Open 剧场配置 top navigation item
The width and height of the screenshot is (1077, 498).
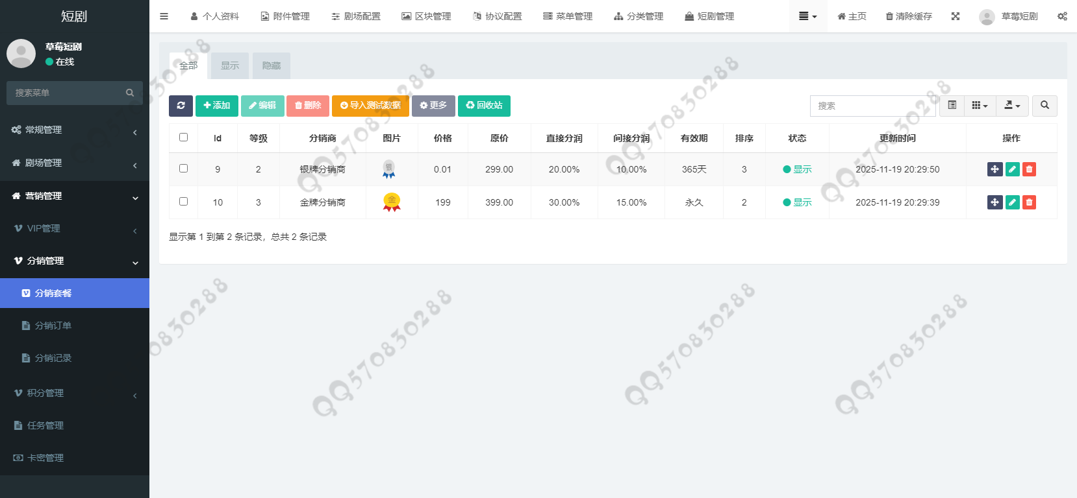click(356, 16)
